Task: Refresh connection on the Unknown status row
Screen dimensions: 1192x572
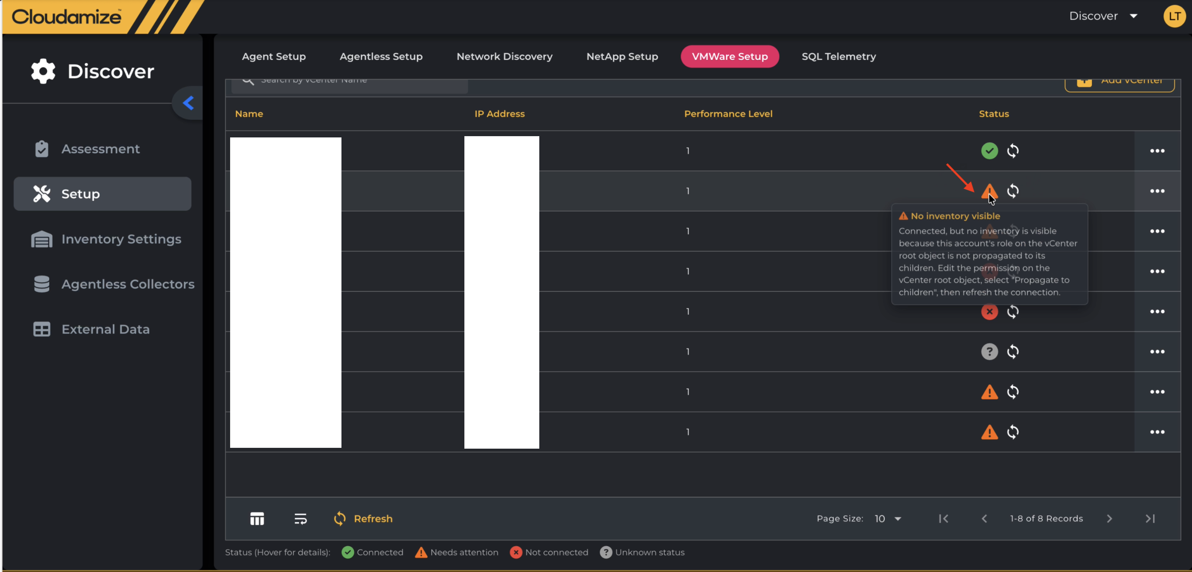Action: tap(1012, 352)
